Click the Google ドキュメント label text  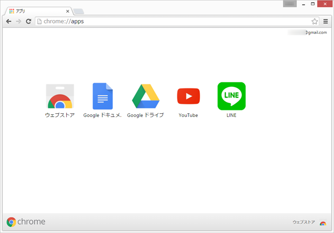pyautogui.click(x=103, y=115)
